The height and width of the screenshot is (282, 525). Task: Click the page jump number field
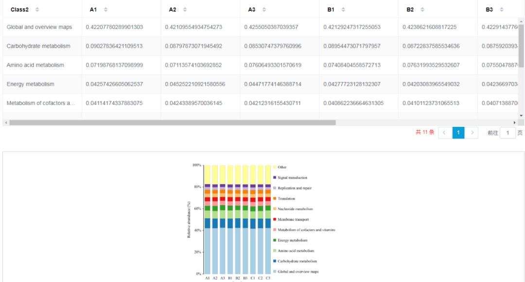[507, 133]
